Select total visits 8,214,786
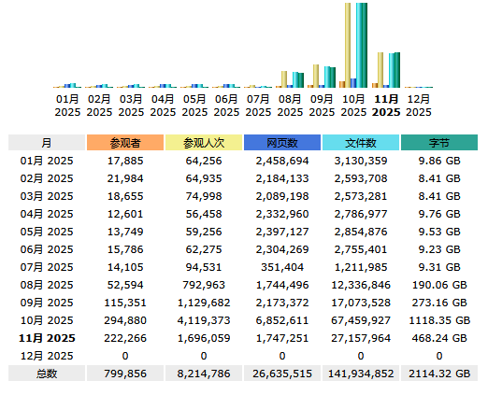The height and width of the screenshot is (395, 488). click(x=204, y=374)
